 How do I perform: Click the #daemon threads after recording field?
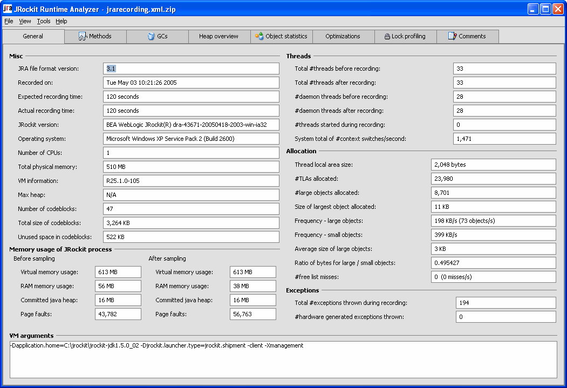click(x=504, y=111)
